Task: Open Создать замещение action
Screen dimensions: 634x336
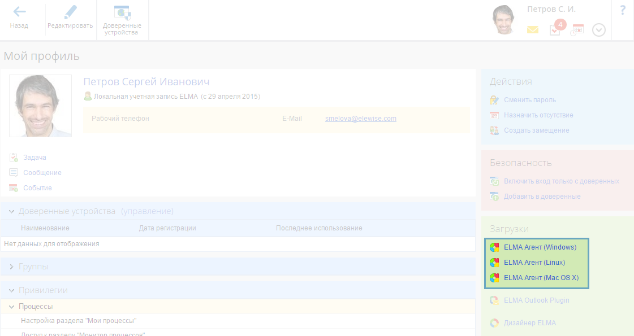Action: pyautogui.click(x=537, y=130)
